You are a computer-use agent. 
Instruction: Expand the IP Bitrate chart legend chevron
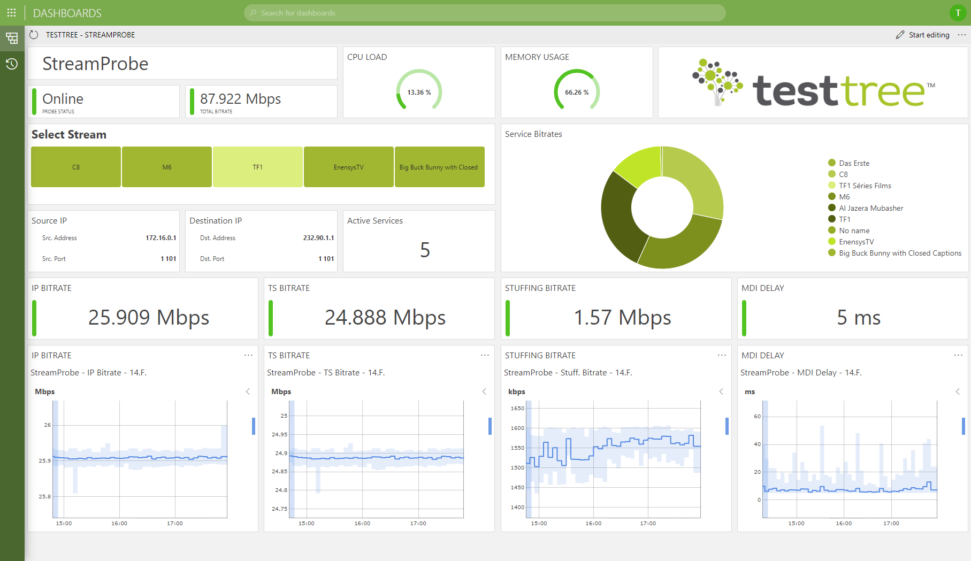point(248,391)
